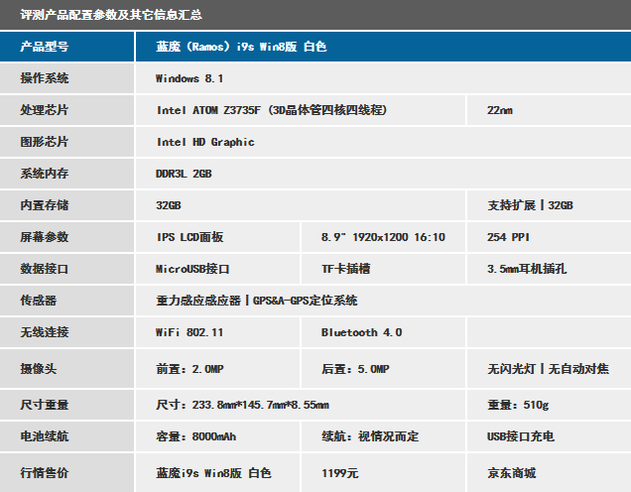Click the Bluetooth 4.0 cell

(383, 332)
